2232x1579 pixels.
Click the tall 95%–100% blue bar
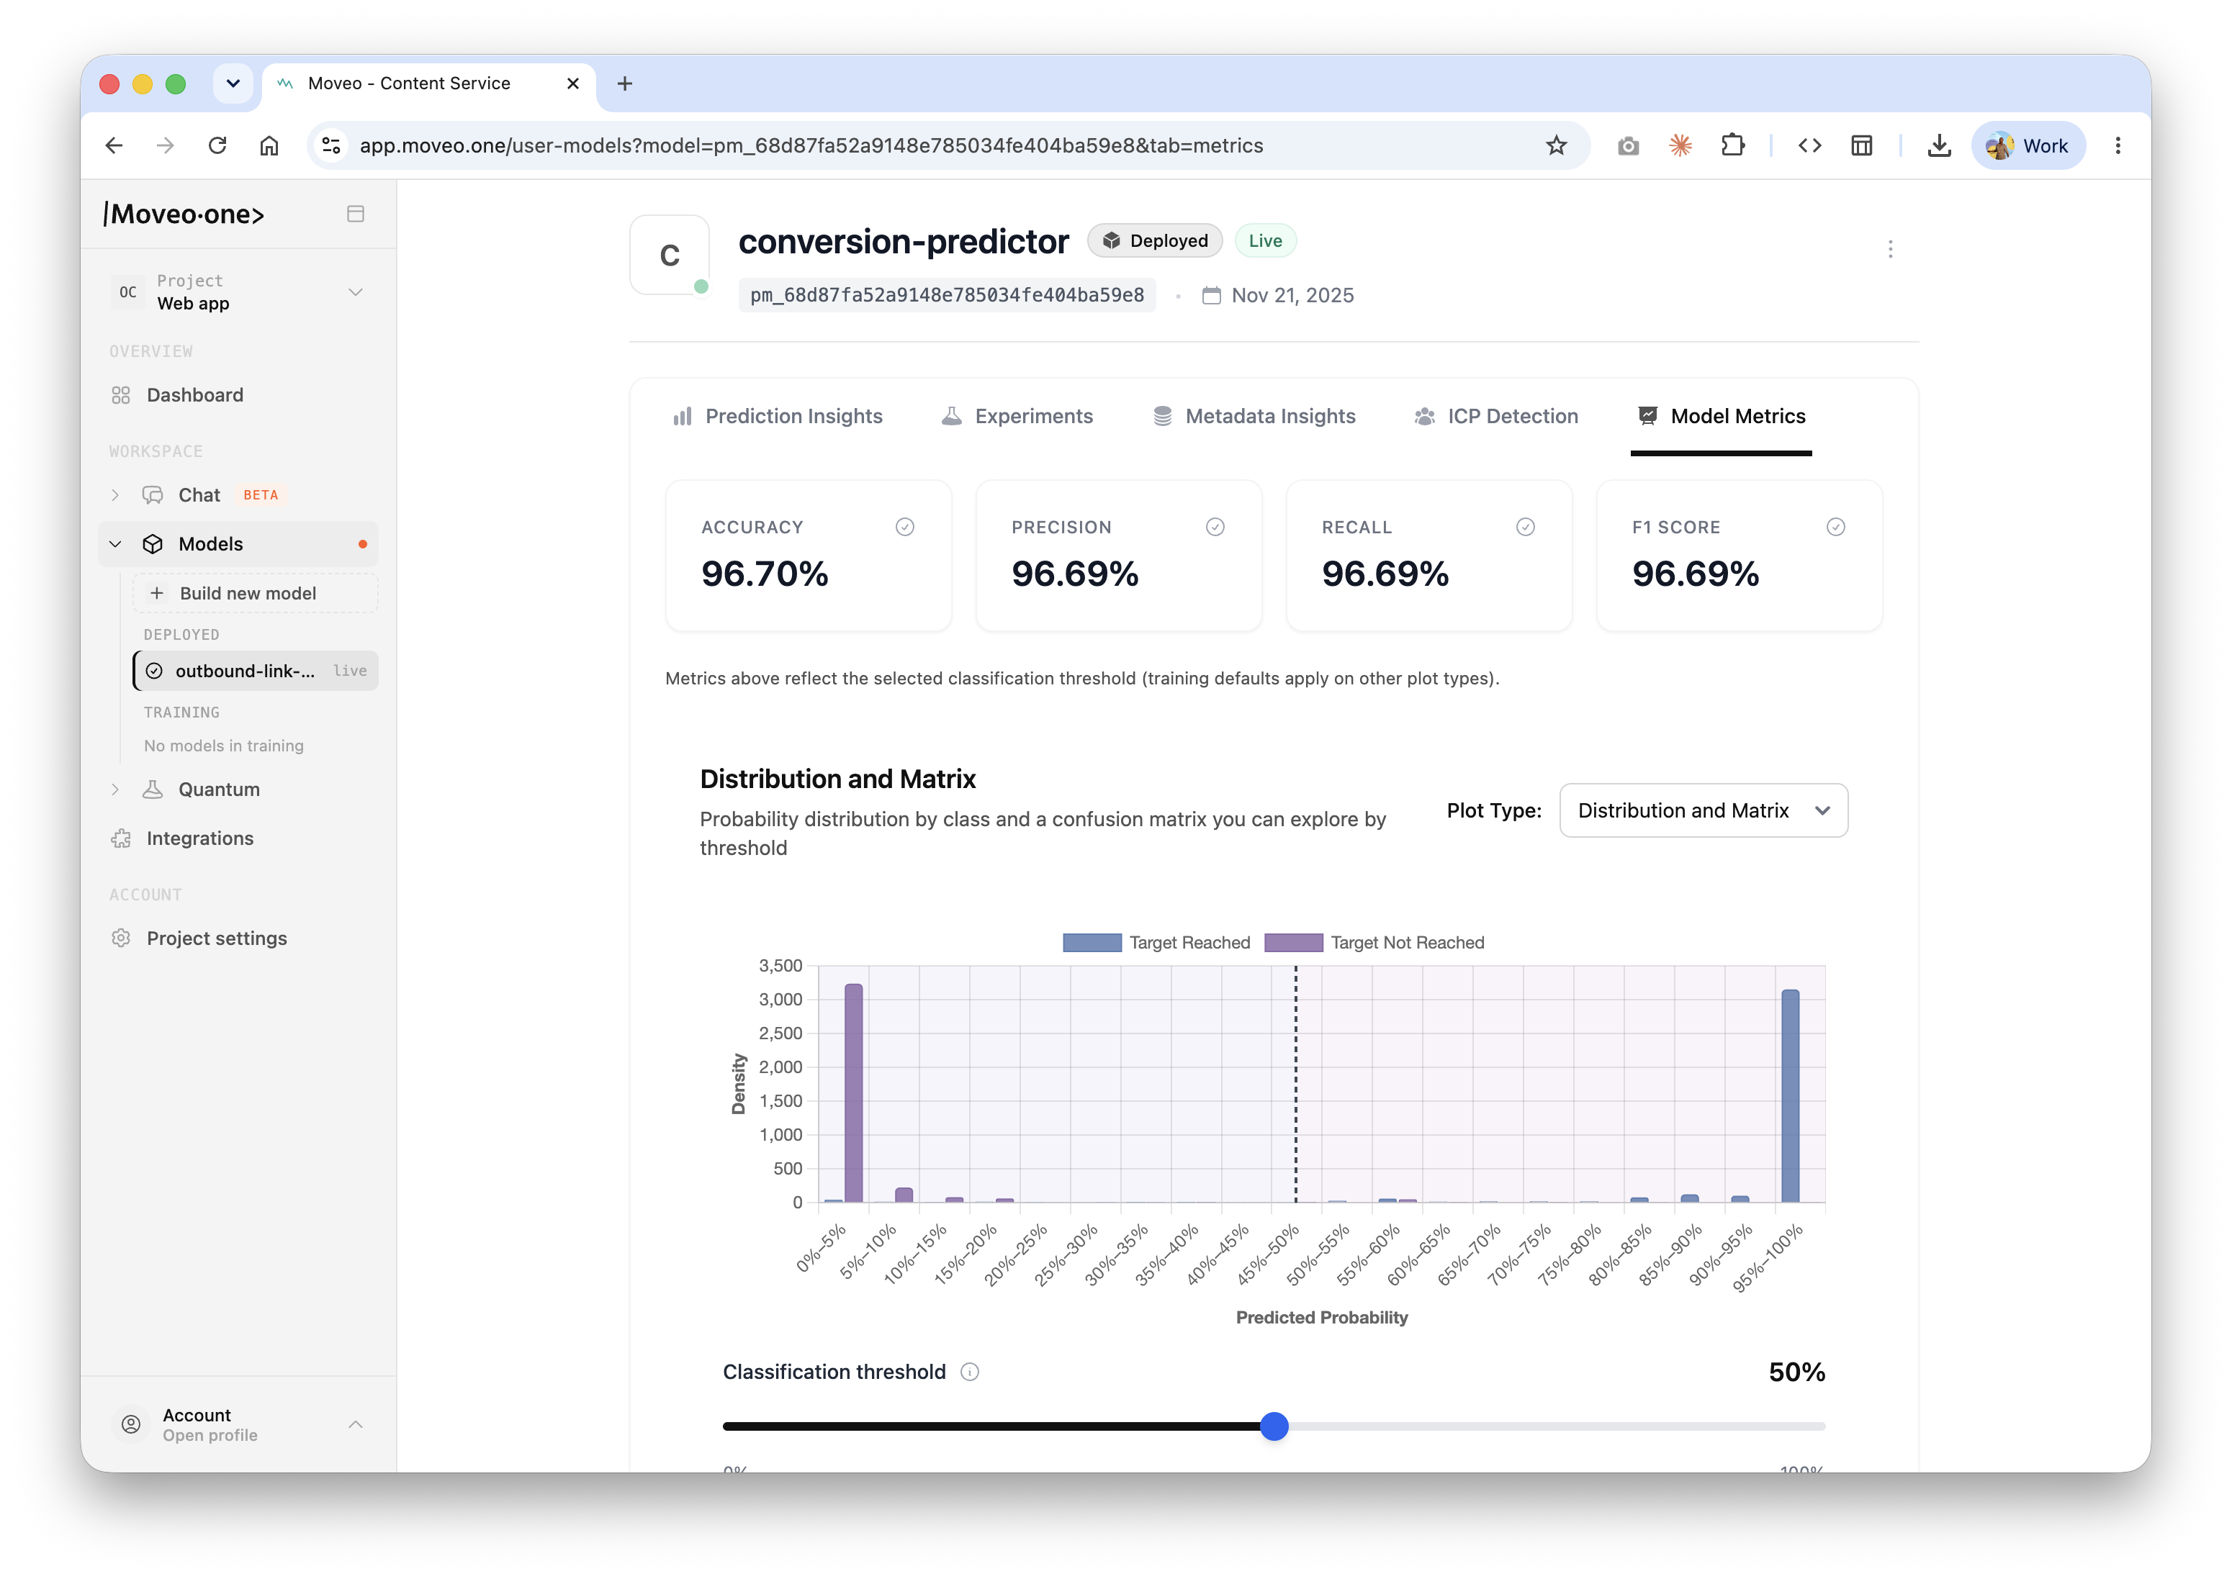coord(1789,1096)
